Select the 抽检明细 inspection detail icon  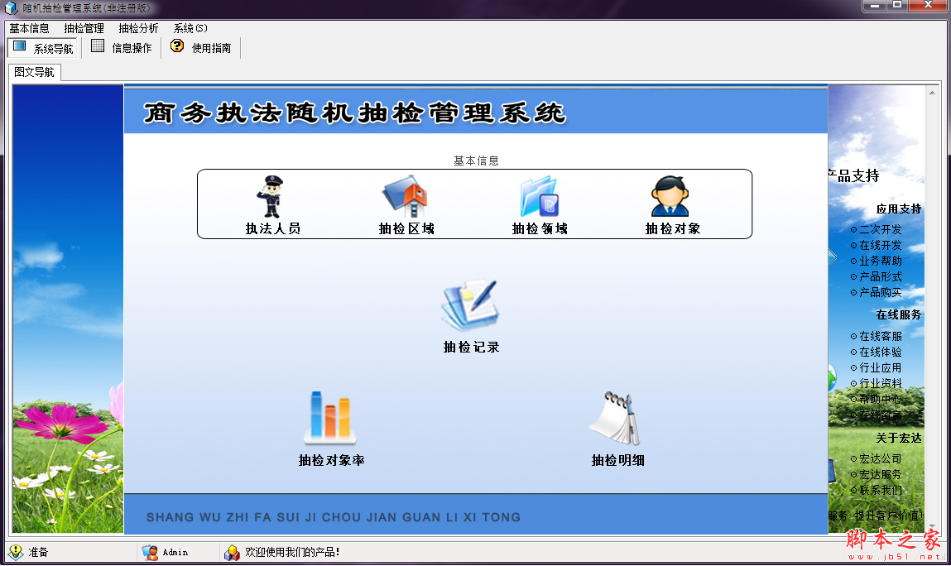(617, 422)
